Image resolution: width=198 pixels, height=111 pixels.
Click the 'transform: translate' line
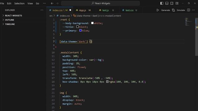click(88, 78)
